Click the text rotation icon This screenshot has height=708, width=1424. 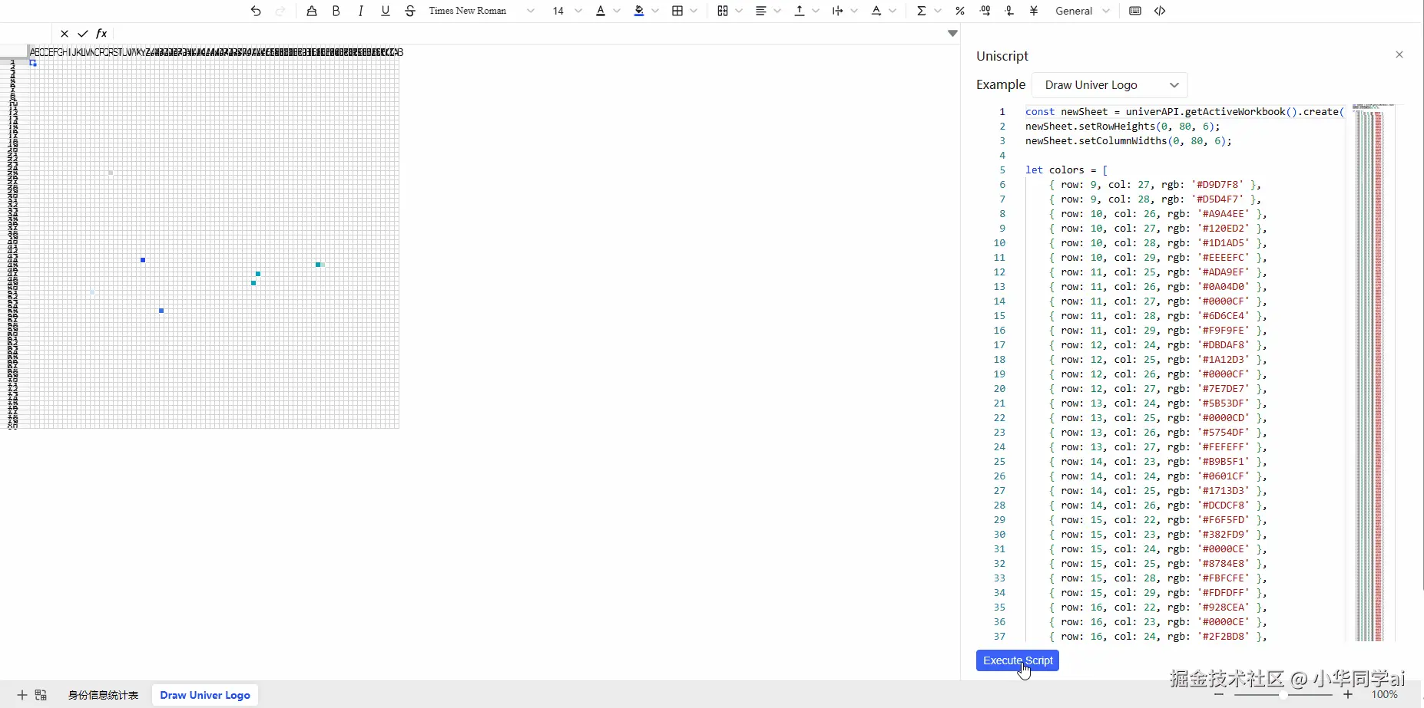tap(876, 11)
